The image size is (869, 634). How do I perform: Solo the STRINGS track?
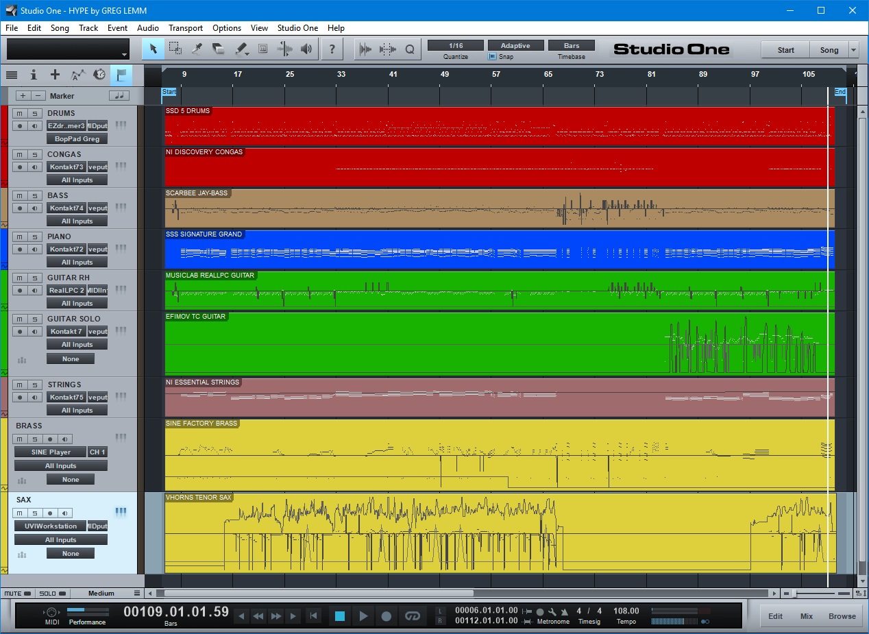35,385
